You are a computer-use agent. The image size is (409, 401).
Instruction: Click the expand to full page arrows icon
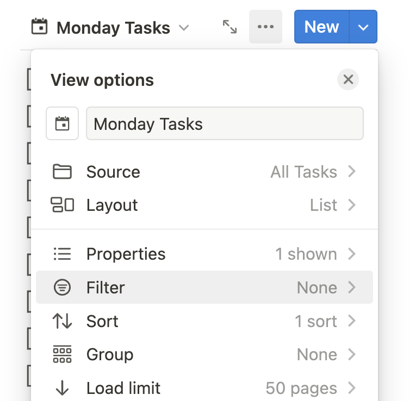coord(230,27)
